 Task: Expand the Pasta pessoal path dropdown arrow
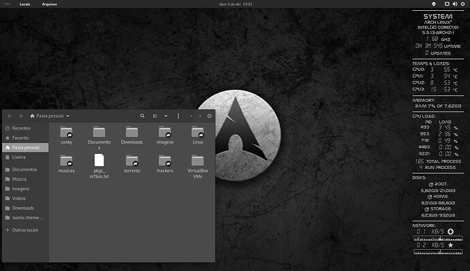[x=67, y=116]
